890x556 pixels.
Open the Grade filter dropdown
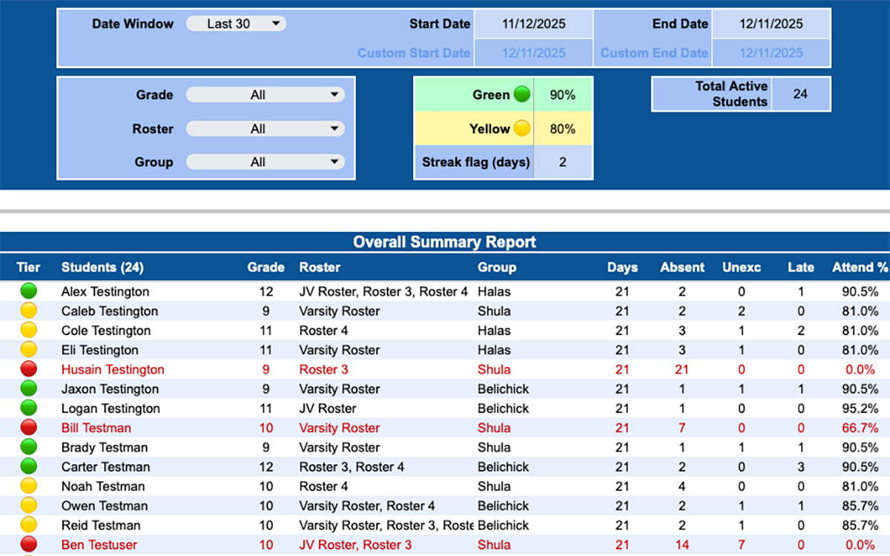pos(265,94)
